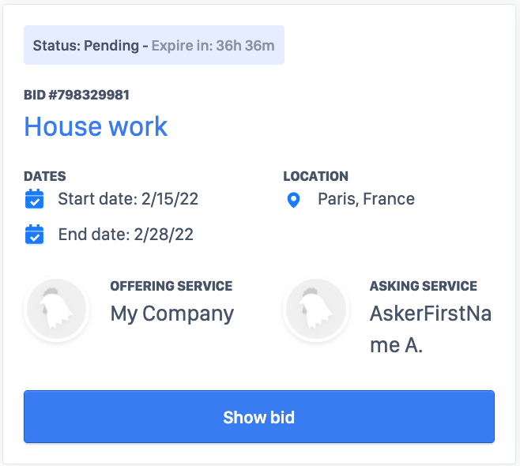Click the ASKING SERVICE label

(x=423, y=286)
